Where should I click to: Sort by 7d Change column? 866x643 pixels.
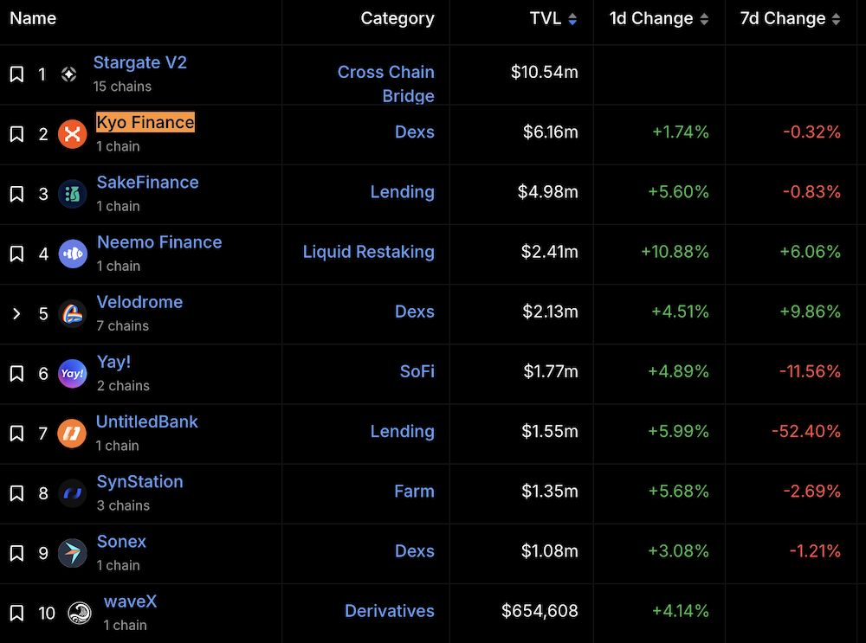(790, 19)
